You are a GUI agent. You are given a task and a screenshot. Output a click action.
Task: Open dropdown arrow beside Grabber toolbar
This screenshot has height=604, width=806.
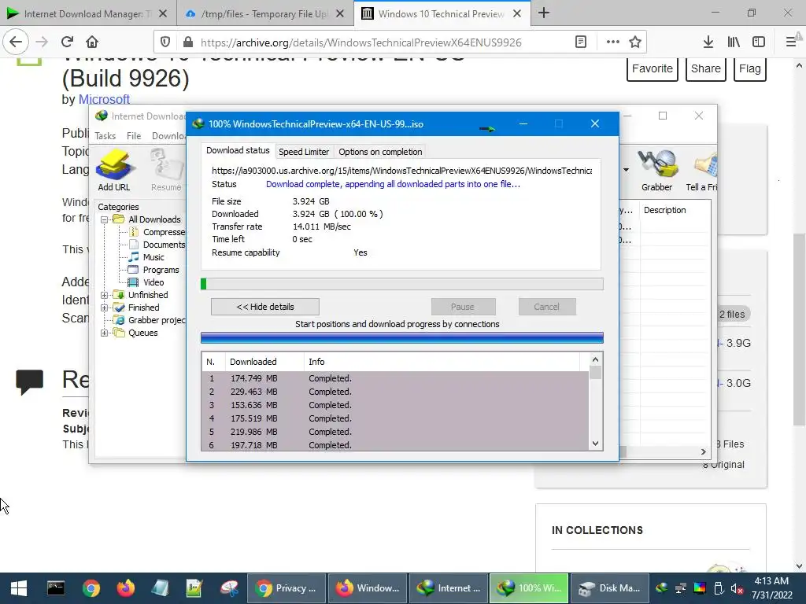[x=626, y=170]
